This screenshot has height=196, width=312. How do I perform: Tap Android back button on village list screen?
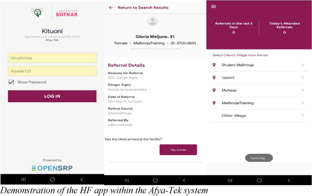[289, 181]
